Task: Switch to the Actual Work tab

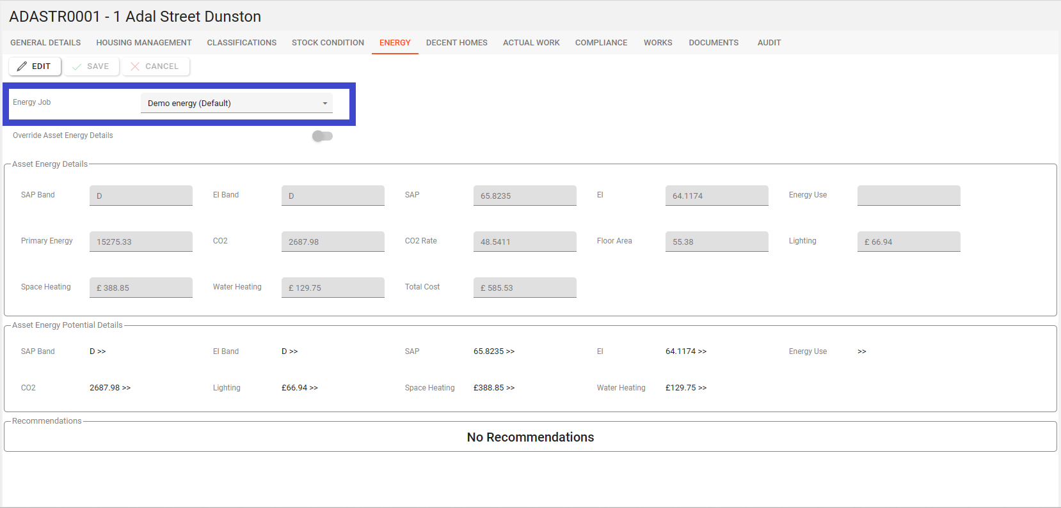Action: 531,43
